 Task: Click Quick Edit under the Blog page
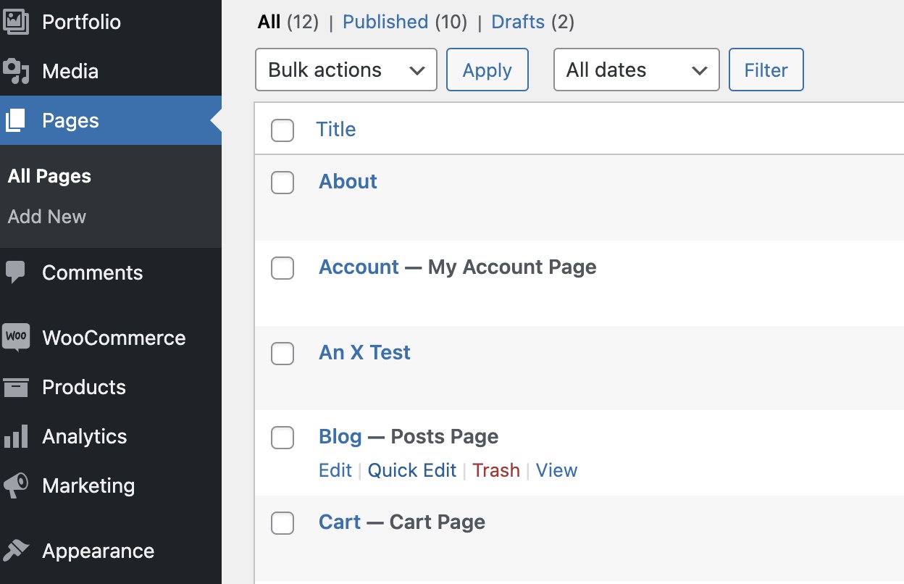coord(411,470)
